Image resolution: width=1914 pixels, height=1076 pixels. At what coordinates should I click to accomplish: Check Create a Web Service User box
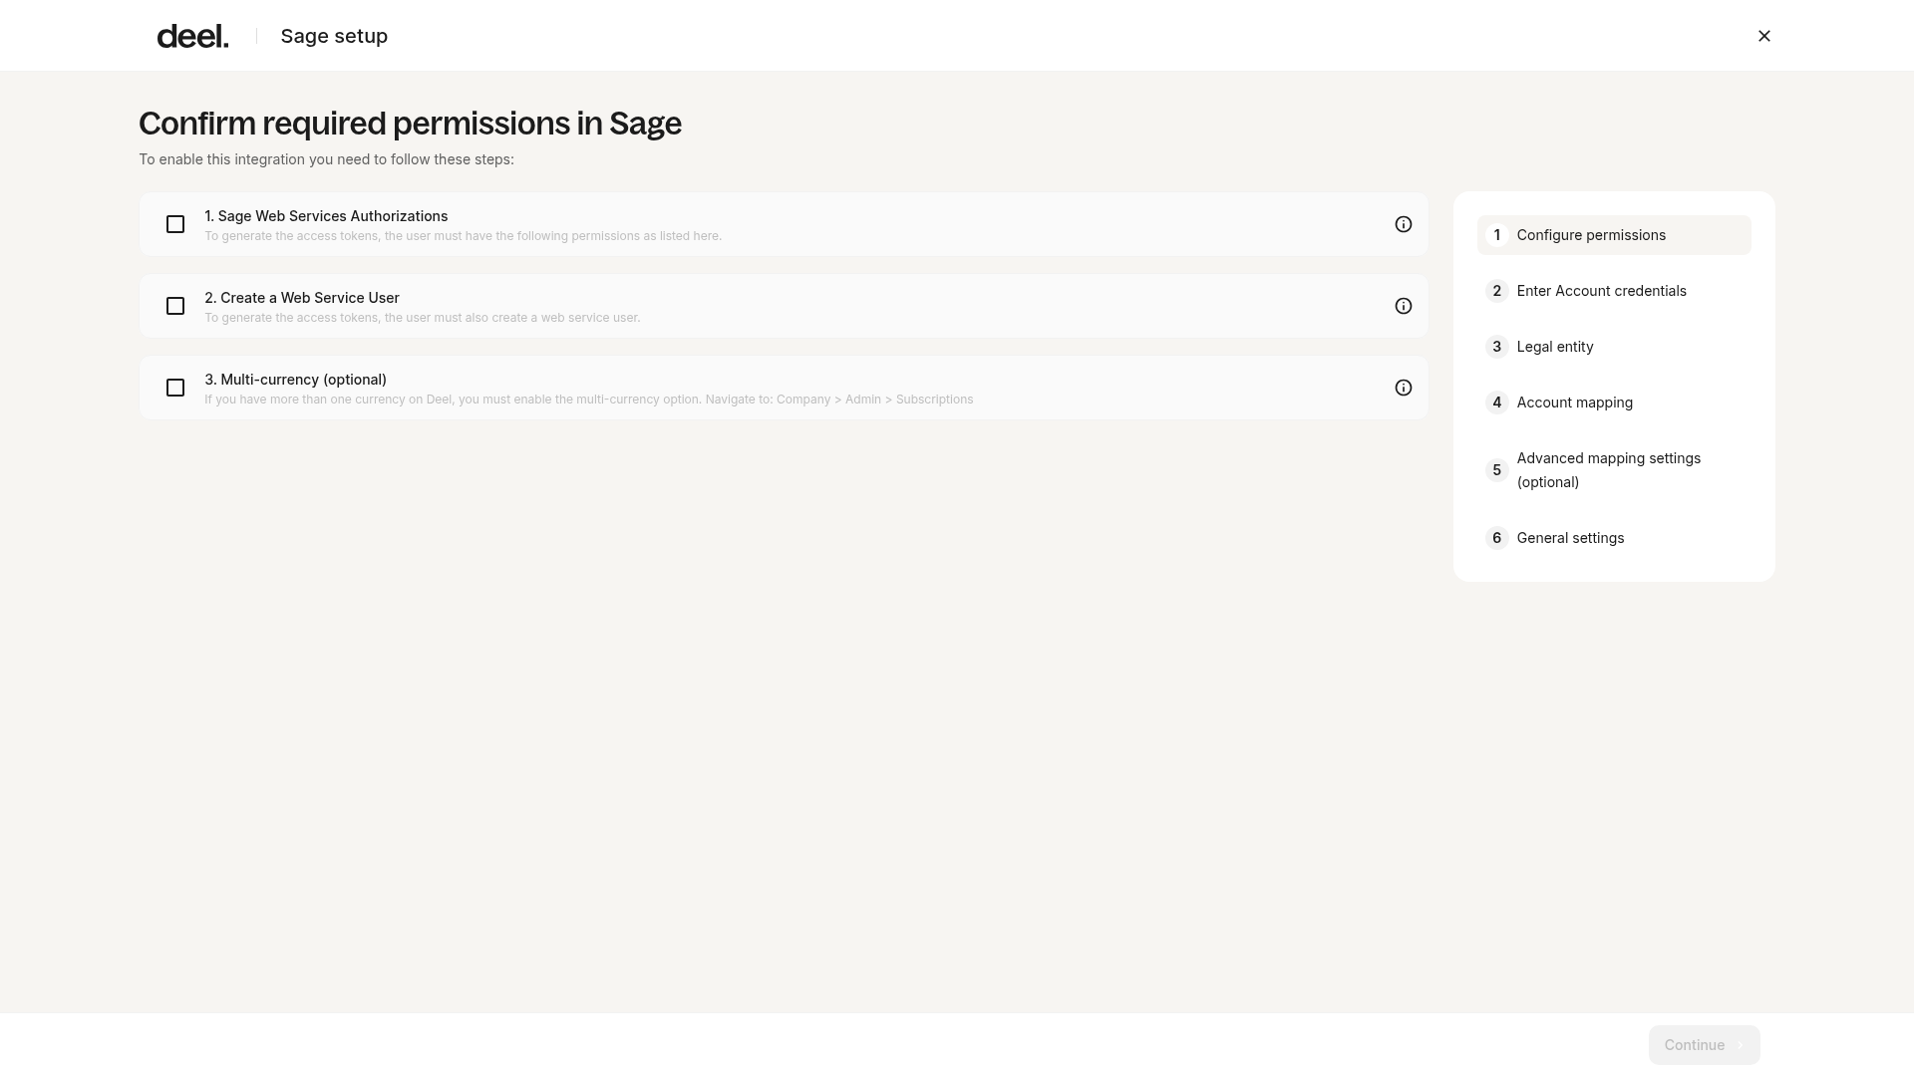(175, 306)
